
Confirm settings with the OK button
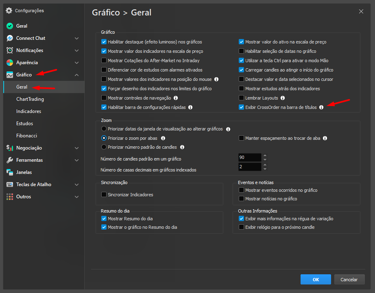pos(316,279)
